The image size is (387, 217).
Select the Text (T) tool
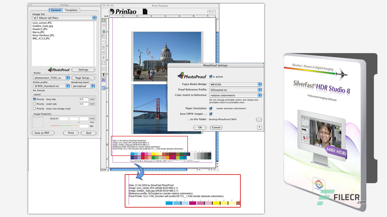(104, 75)
